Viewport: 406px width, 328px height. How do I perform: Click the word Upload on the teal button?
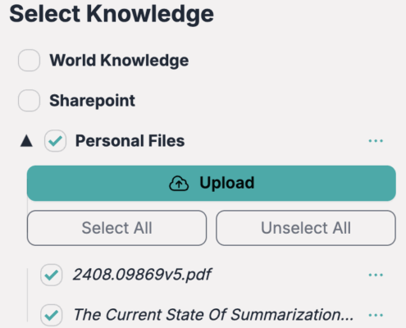point(227,183)
